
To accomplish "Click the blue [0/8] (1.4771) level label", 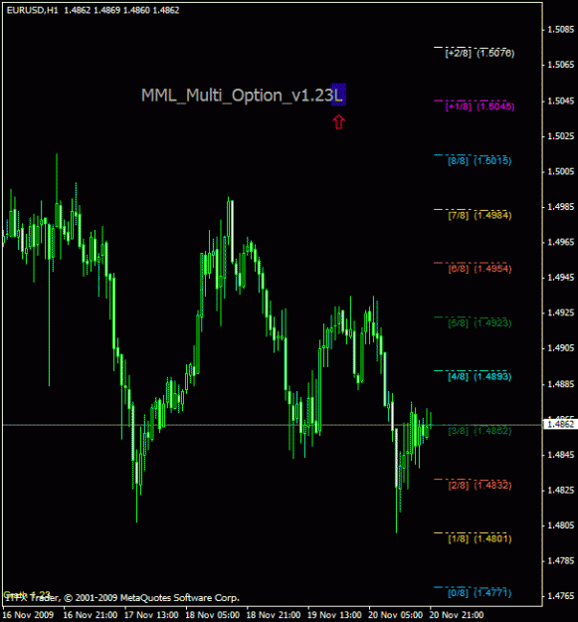I will [x=480, y=593].
